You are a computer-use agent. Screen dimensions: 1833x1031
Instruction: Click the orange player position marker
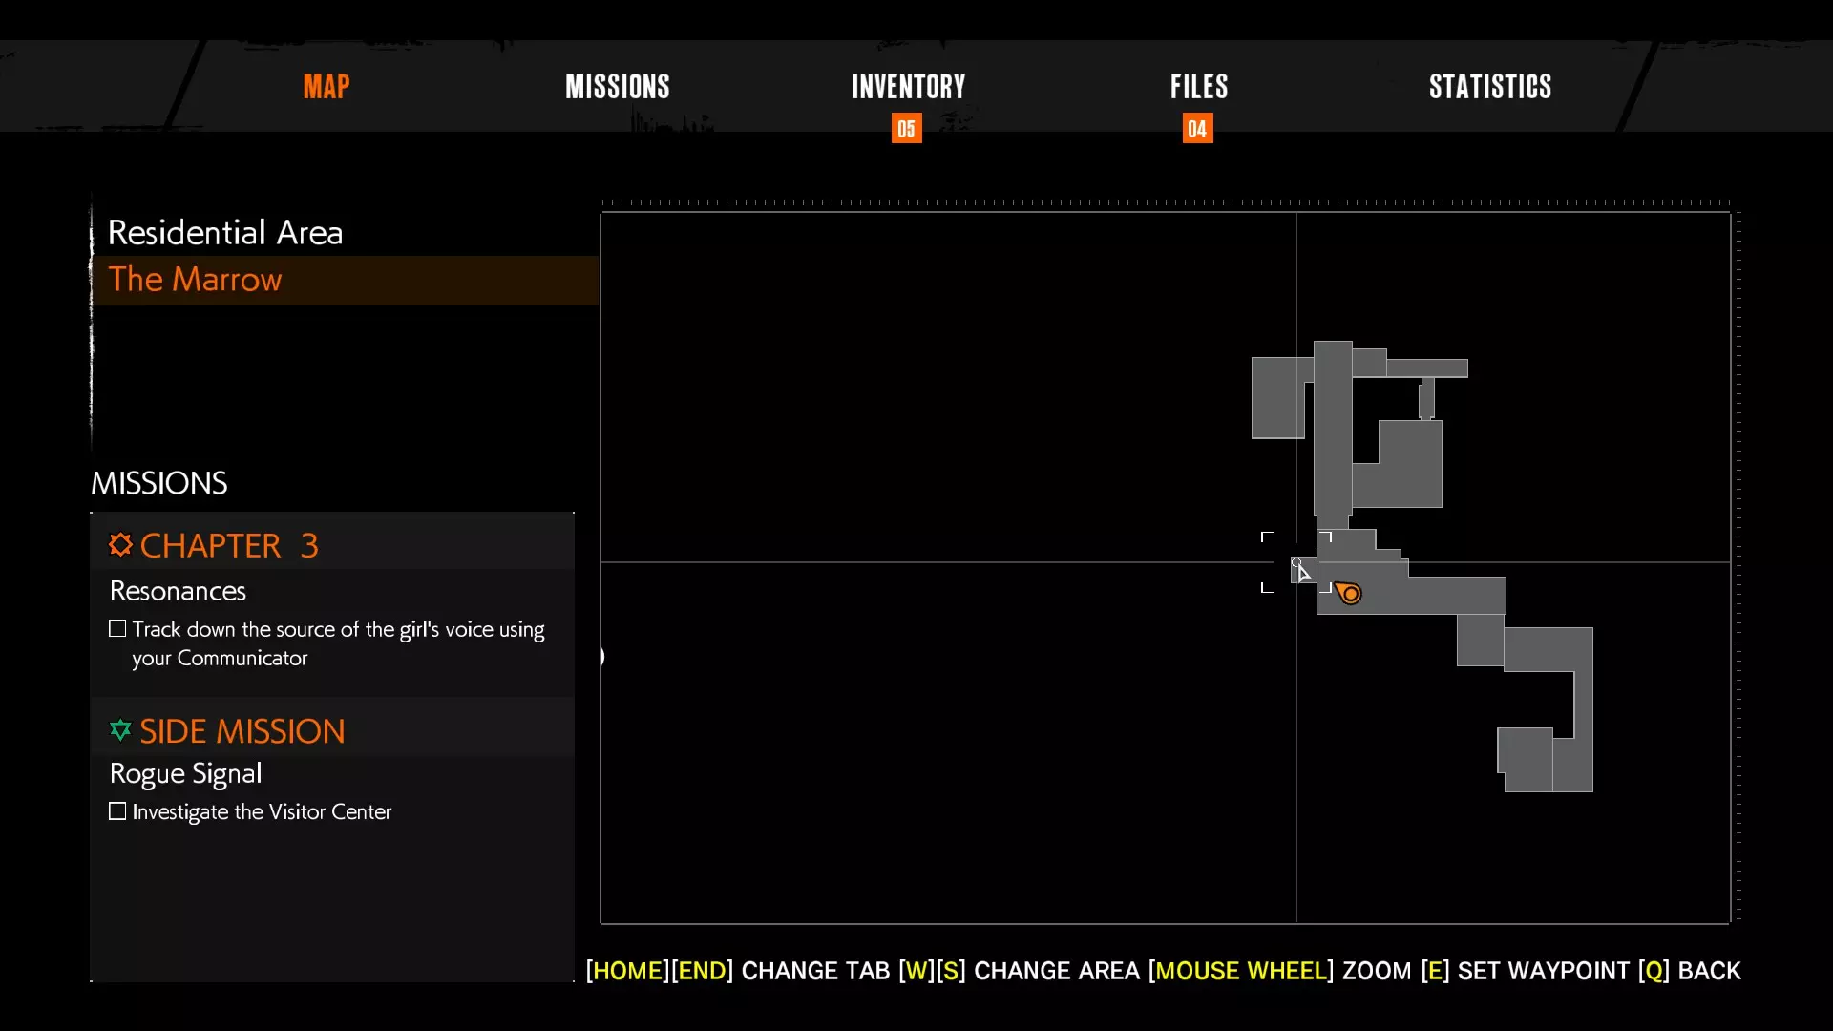[1349, 594]
